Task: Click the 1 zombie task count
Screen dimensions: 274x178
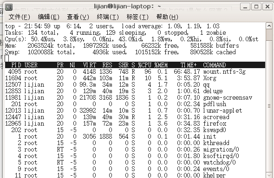Action: [x=213, y=32]
